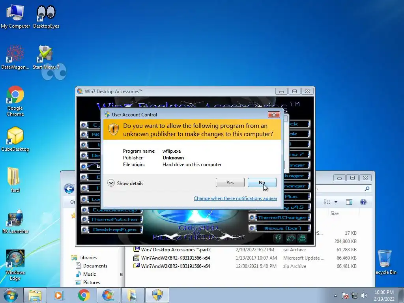404x303 pixels.
Task: Switch to folder window taskbar item
Action: (132, 295)
